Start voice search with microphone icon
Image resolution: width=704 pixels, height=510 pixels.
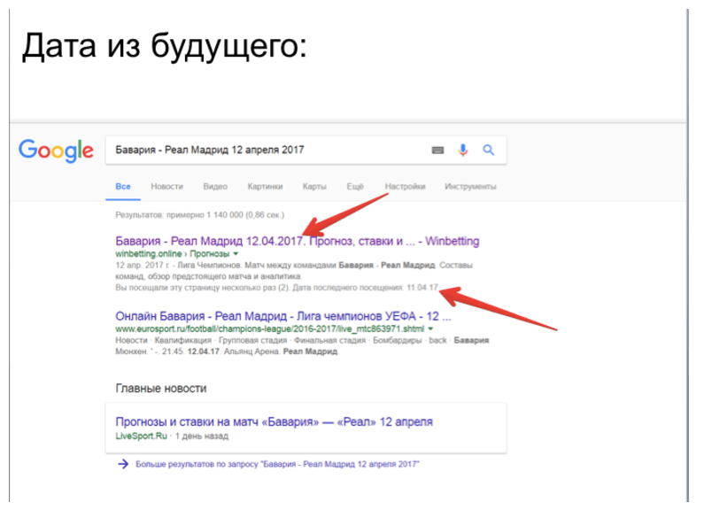(x=463, y=150)
